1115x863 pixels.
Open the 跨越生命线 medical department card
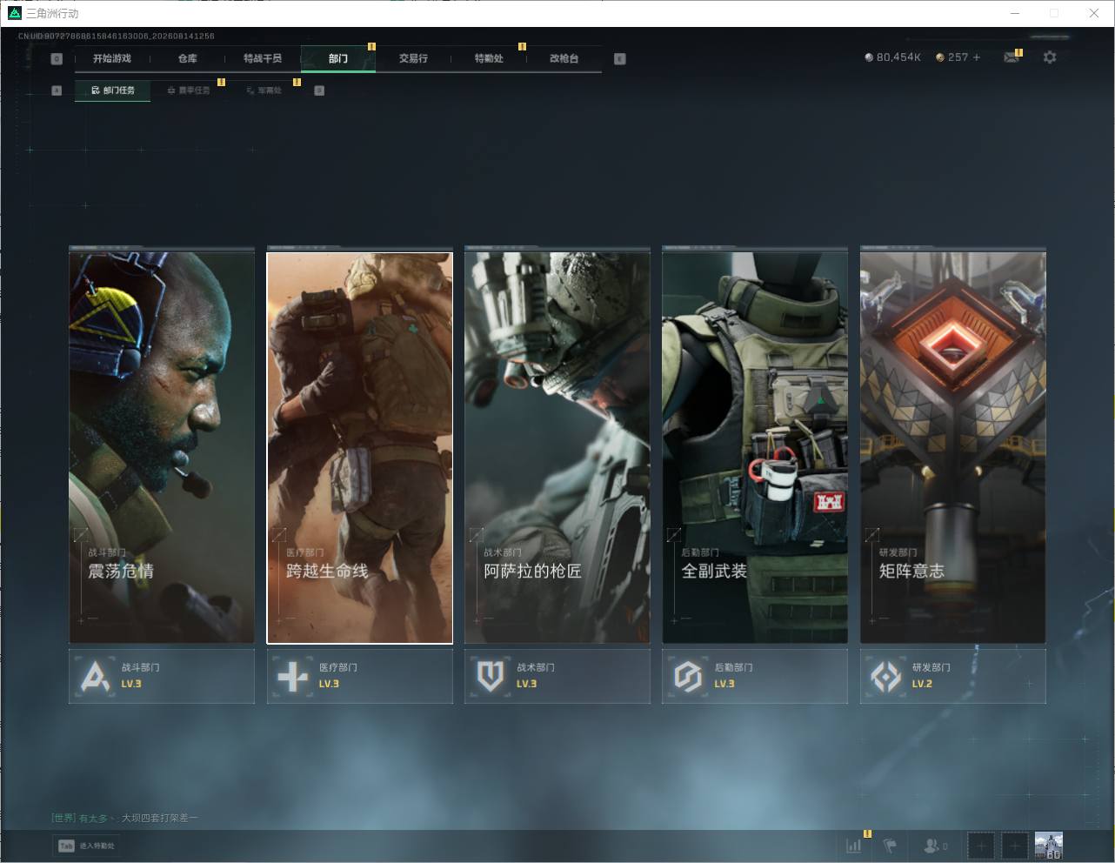359,447
